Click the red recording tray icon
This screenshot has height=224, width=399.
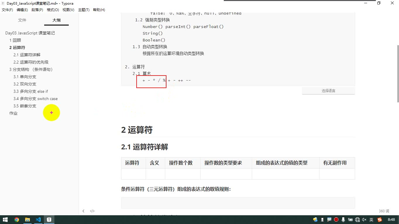pyautogui.click(x=336, y=220)
